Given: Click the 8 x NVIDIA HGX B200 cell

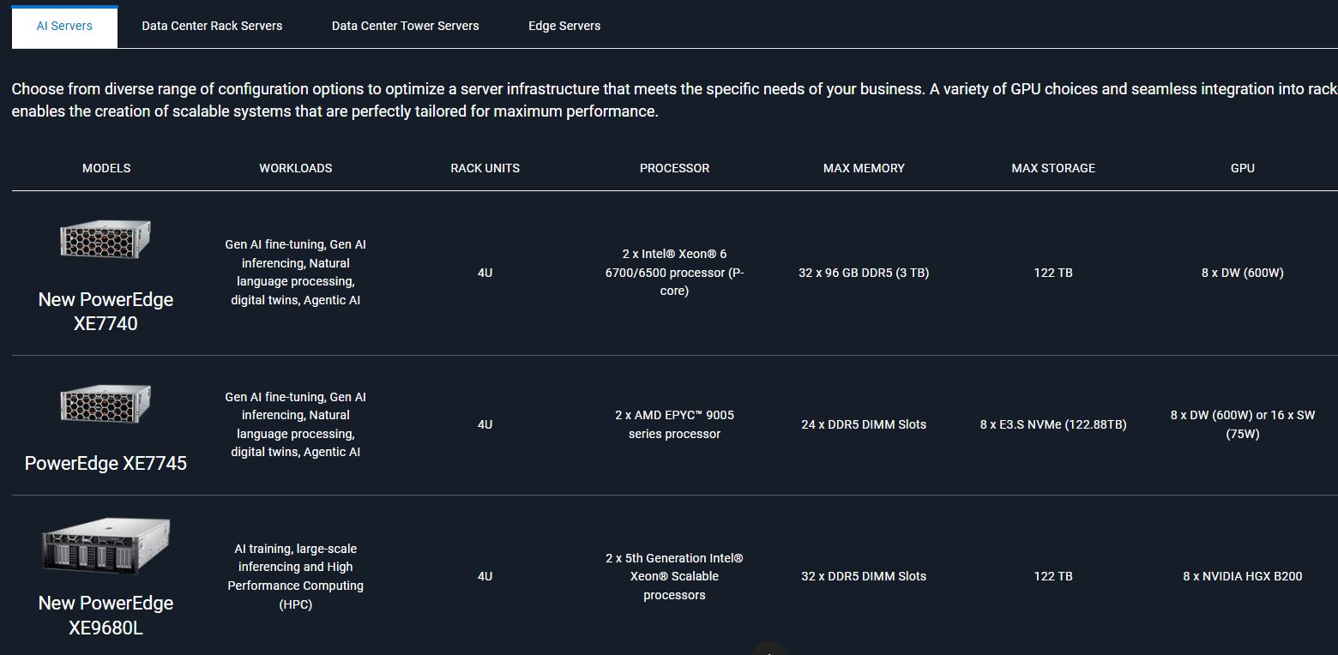Looking at the screenshot, I should pyautogui.click(x=1243, y=576).
